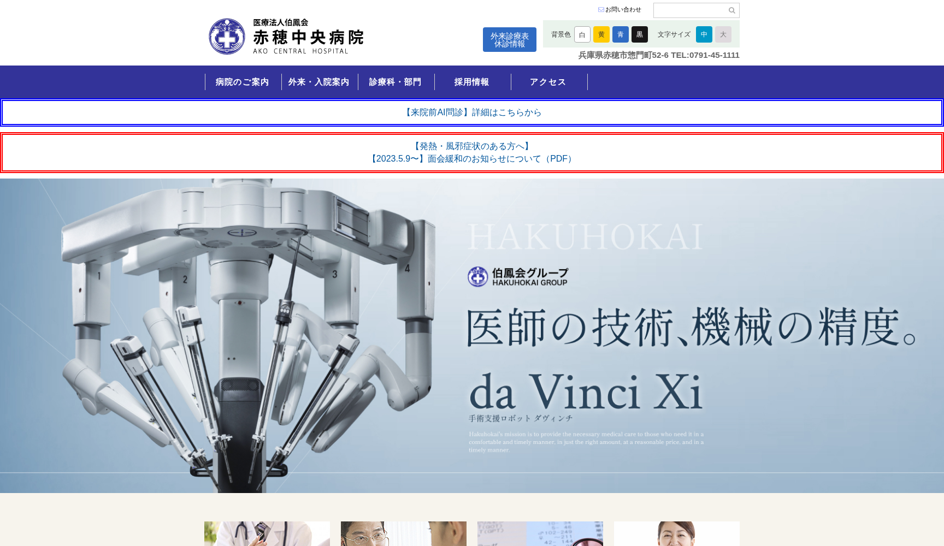Click inside the site search field

click(x=690, y=10)
